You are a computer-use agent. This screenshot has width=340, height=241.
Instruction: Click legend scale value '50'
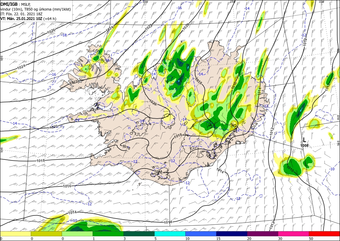pos(311,239)
